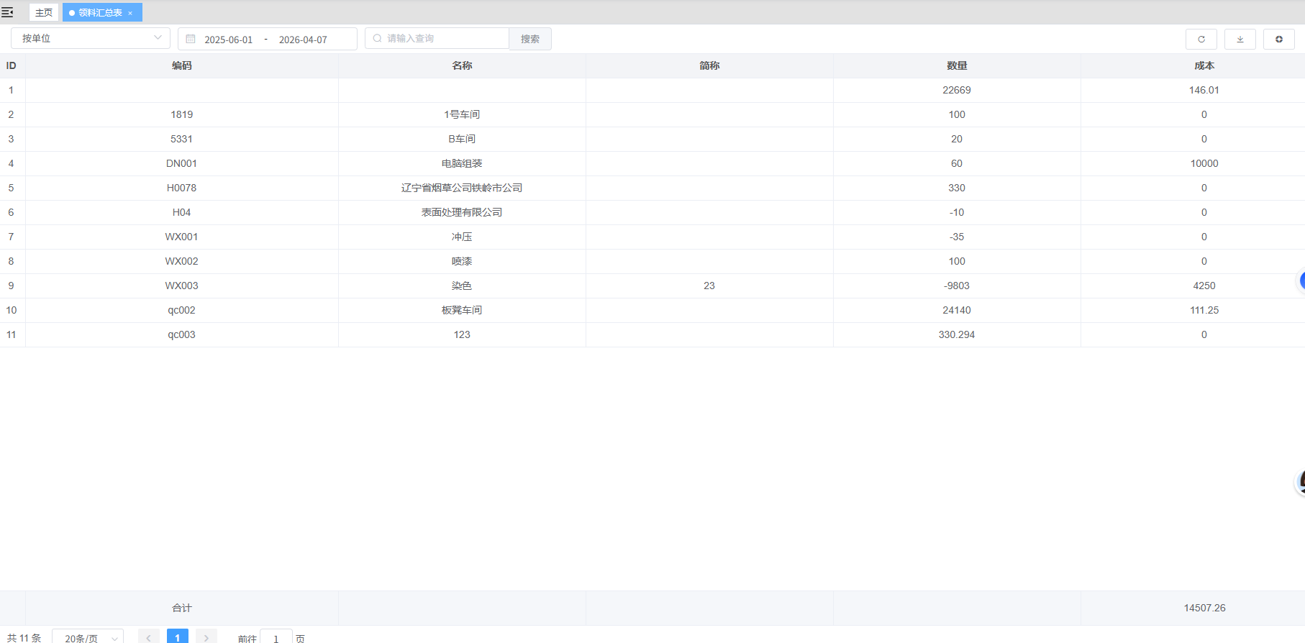Close the 领料汇总表 tab
The image size is (1305, 643).
click(x=130, y=13)
